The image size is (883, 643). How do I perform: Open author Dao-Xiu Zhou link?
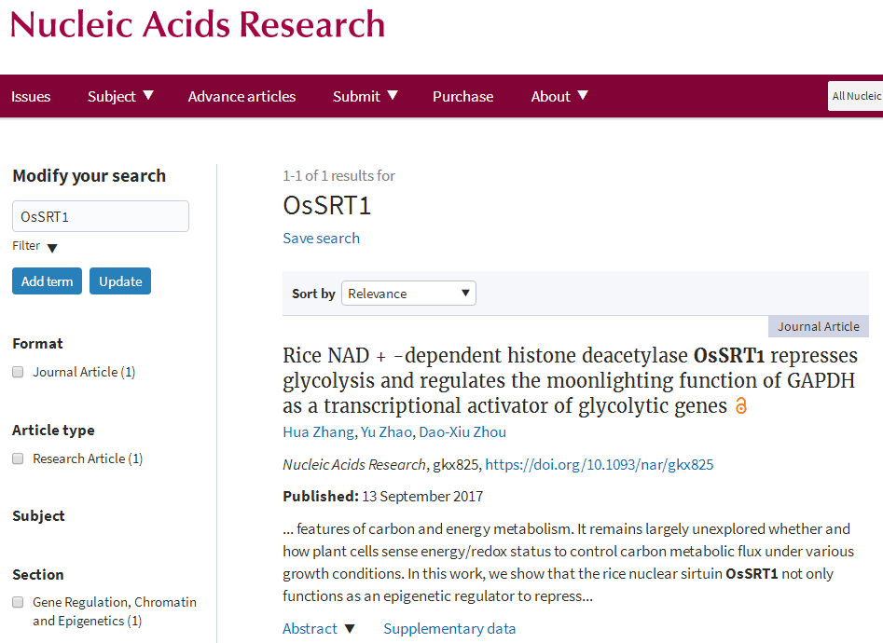pyautogui.click(x=462, y=431)
